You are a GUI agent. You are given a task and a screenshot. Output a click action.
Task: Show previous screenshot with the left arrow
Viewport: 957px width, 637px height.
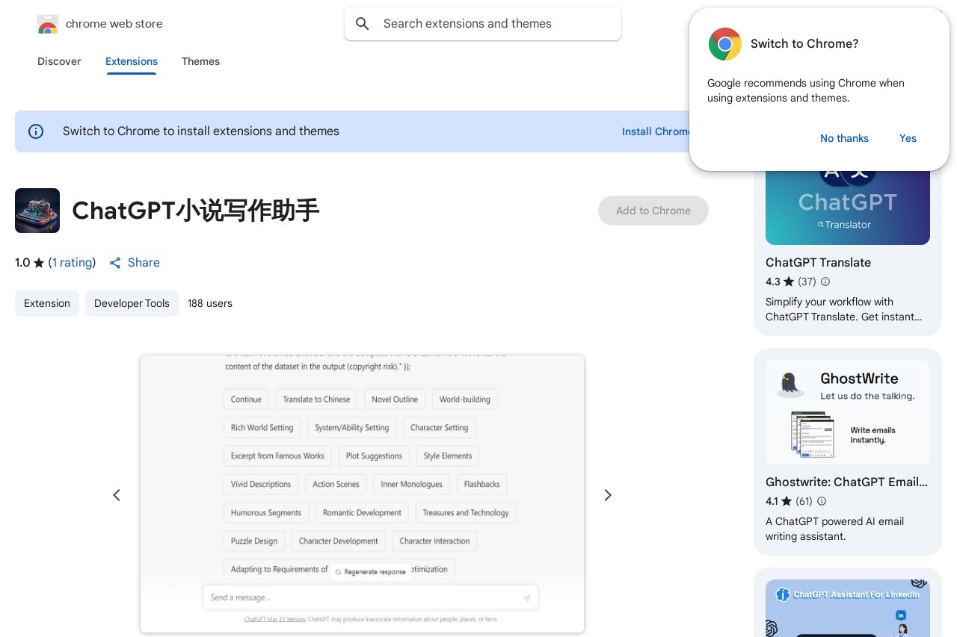pos(117,495)
